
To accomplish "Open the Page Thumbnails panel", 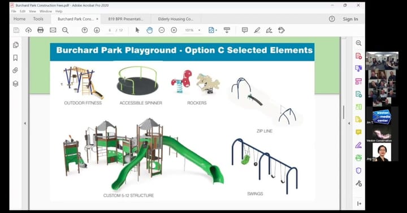I will tap(16, 45).
